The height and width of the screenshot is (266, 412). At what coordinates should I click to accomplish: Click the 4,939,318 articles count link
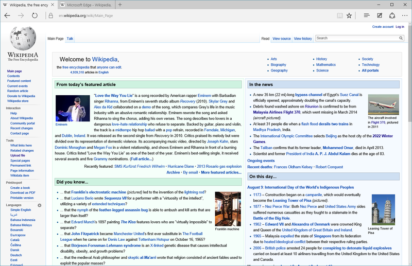(77, 72)
